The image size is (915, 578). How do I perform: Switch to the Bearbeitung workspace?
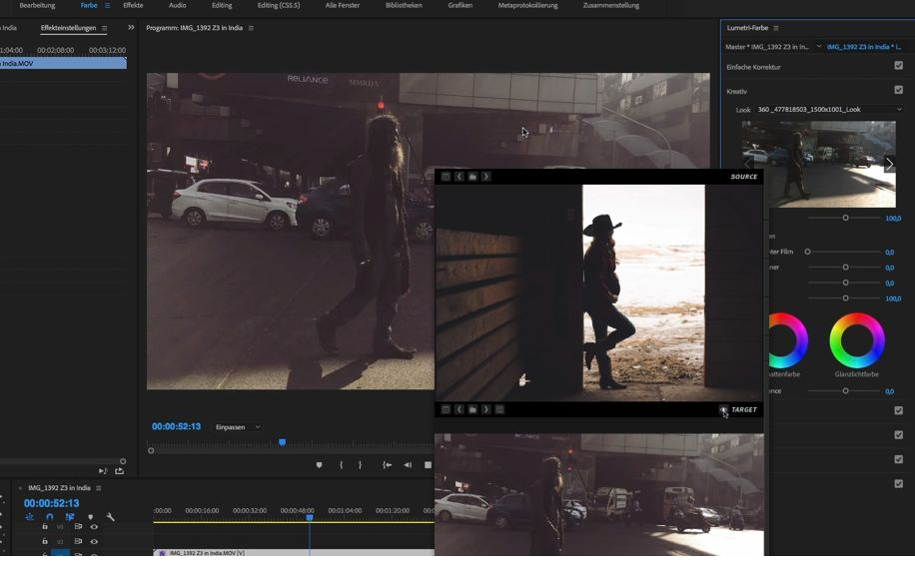click(x=37, y=5)
